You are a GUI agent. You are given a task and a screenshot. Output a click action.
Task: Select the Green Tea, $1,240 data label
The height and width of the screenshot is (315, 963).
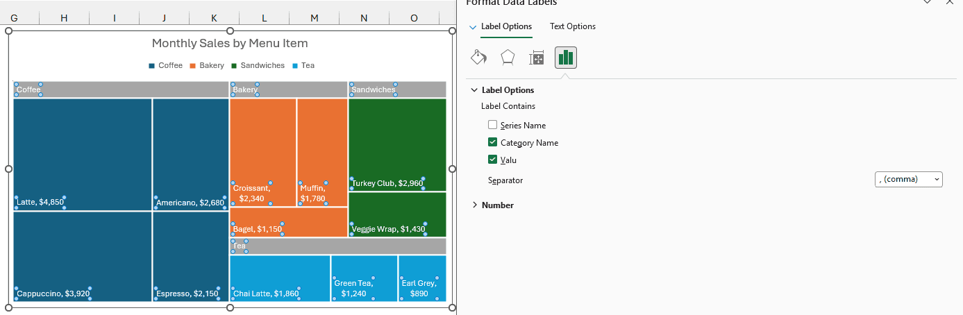pos(353,288)
